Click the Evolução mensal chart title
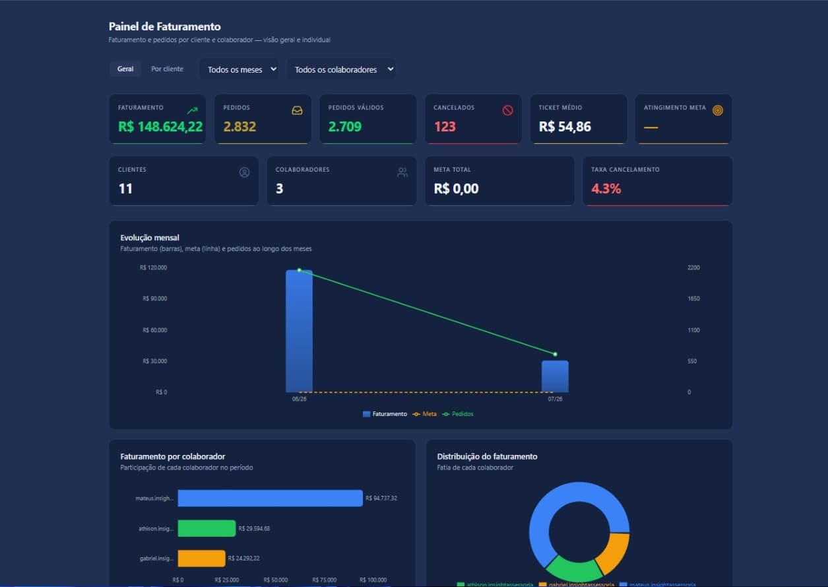This screenshot has height=587, width=828. [150, 238]
